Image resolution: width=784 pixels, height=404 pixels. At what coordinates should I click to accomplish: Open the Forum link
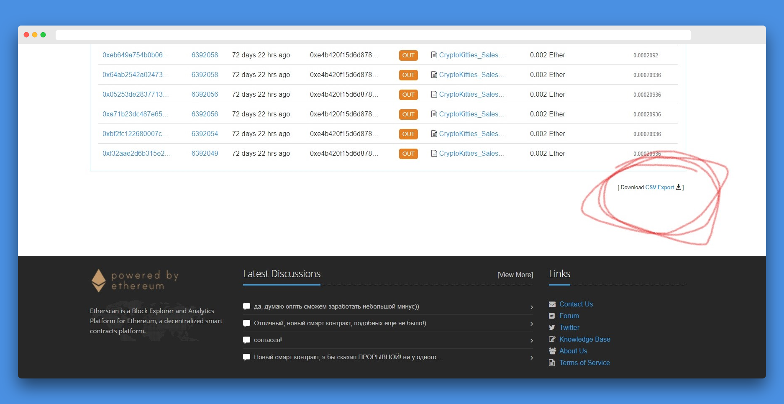click(569, 316)
